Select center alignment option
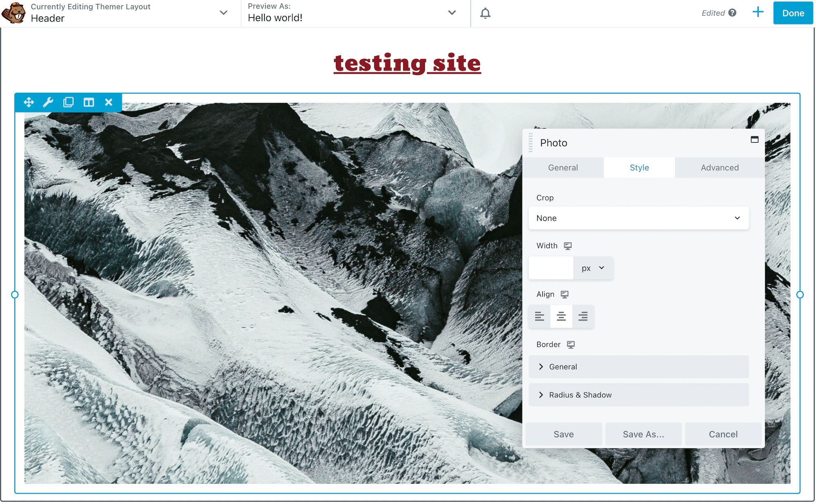 [x=561, y=316]
